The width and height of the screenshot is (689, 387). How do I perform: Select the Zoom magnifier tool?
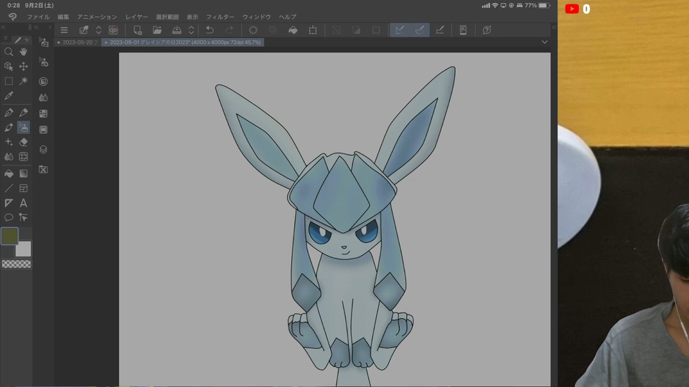(9, 52)
